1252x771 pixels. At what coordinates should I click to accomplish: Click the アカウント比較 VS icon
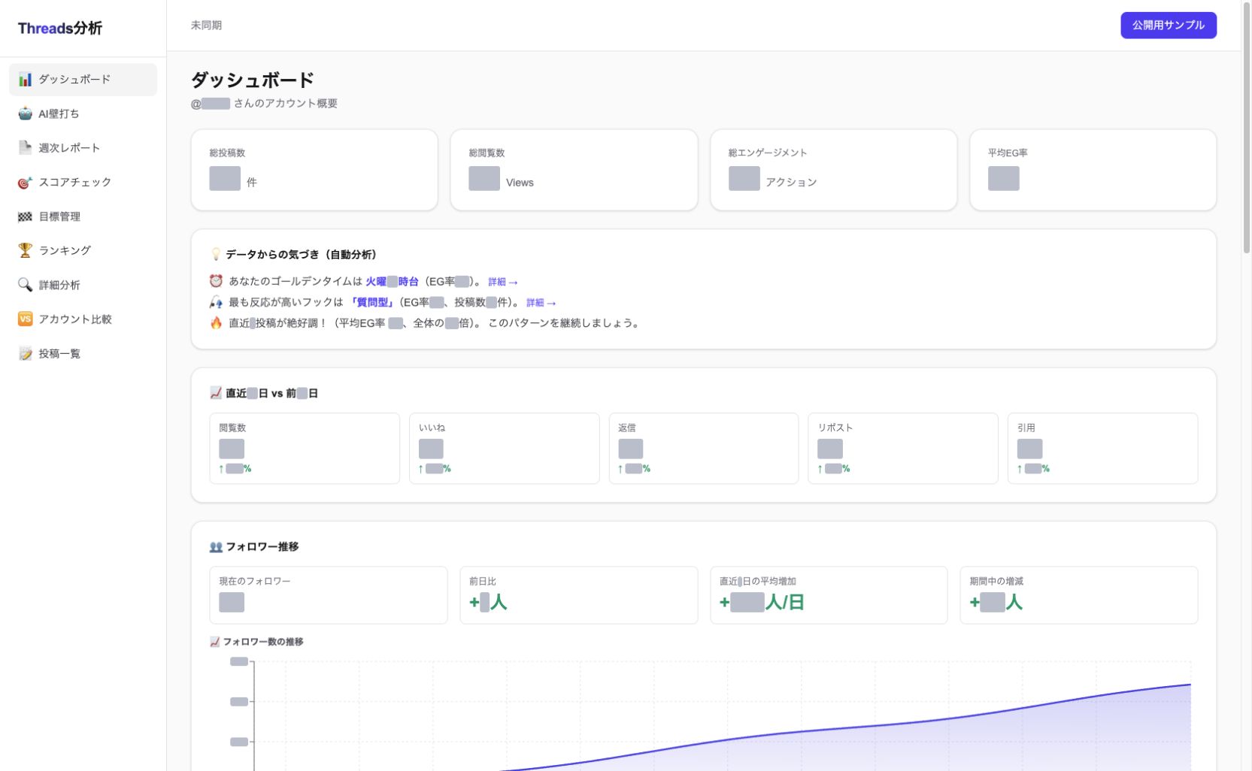click(x=25, y=319)
